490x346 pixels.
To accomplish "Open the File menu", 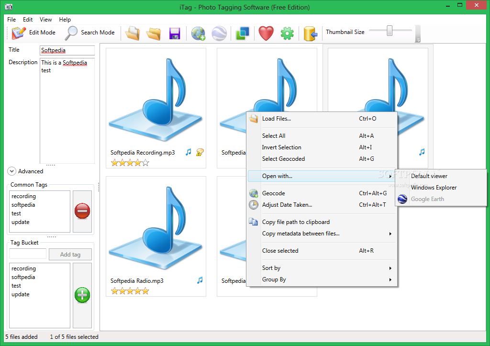I will click(x=11, y=19).
